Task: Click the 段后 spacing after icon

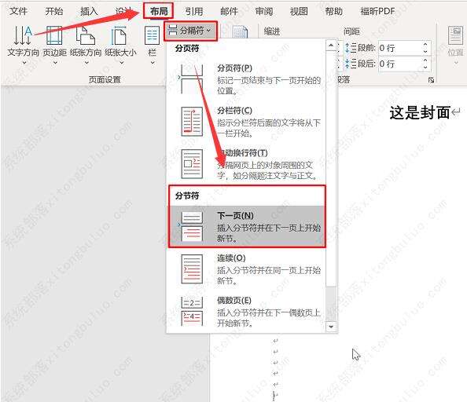Action: [x=351, y=64]
